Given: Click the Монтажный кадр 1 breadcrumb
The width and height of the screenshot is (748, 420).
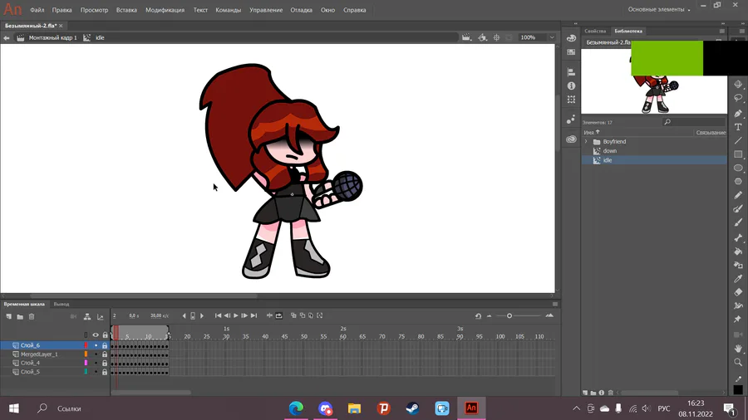Looking at the screenshot, I should pos(52,37).
